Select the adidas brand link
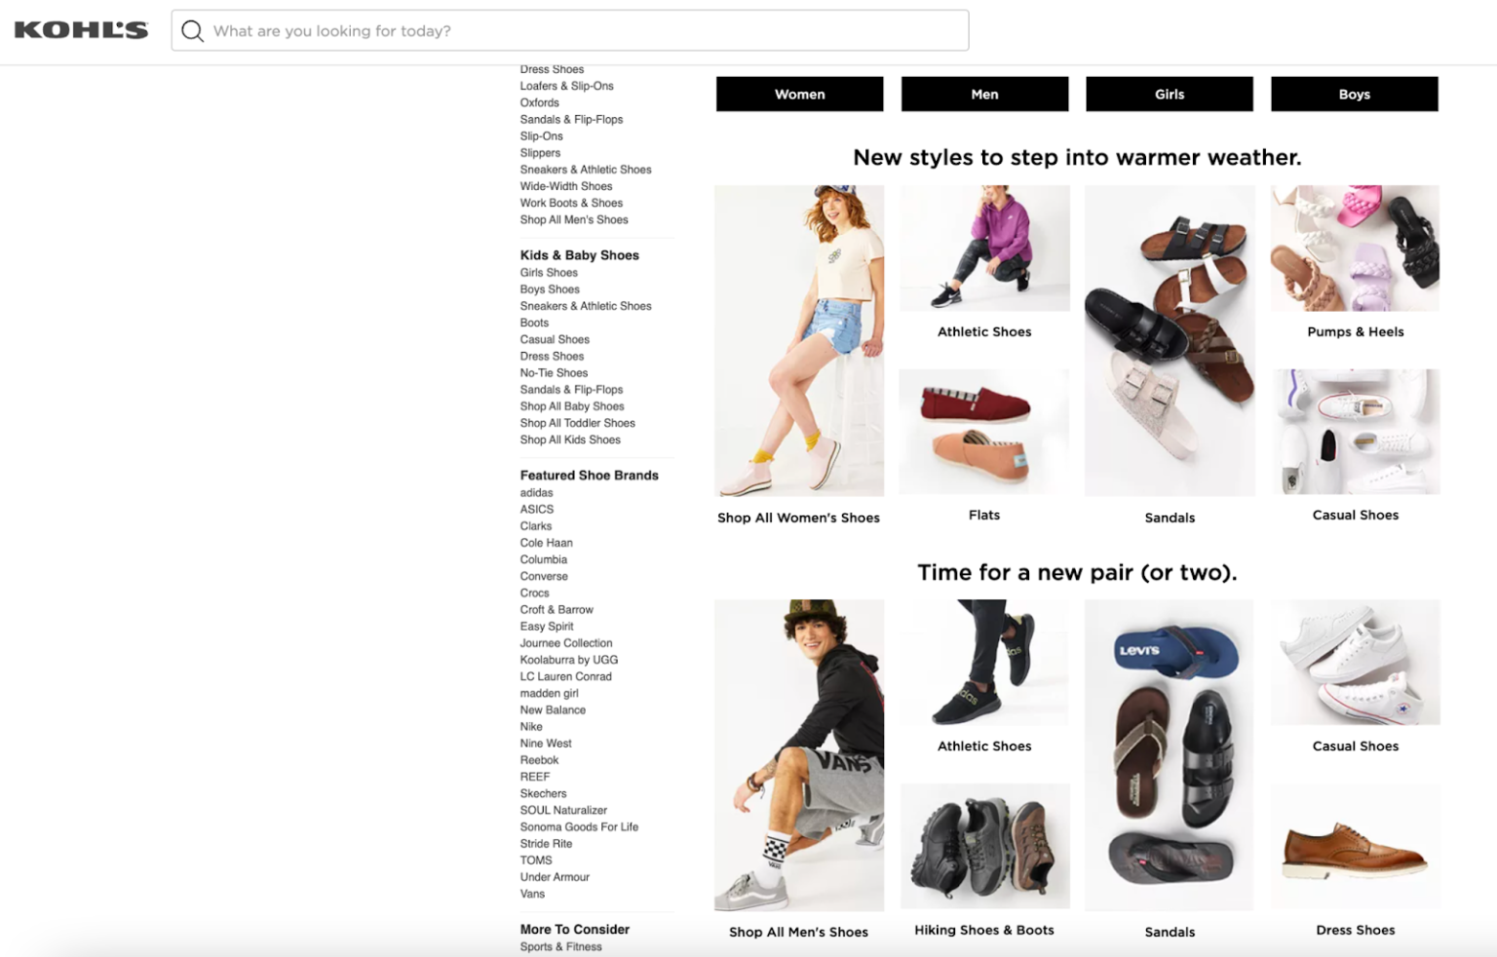Viewport: 1497px width, 957px height. [536, 492]
